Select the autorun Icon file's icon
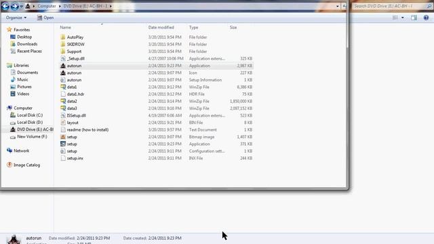Image resolution: width=434 pixels, height=244 pixels. pos(63,73)
